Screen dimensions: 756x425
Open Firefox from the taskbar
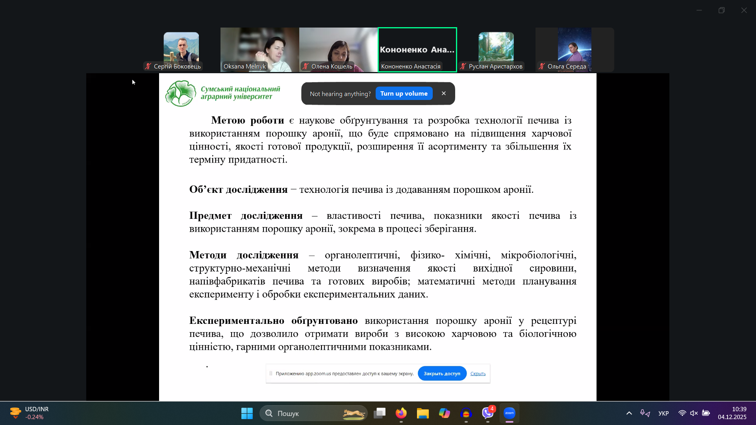[x=401, y=413]
